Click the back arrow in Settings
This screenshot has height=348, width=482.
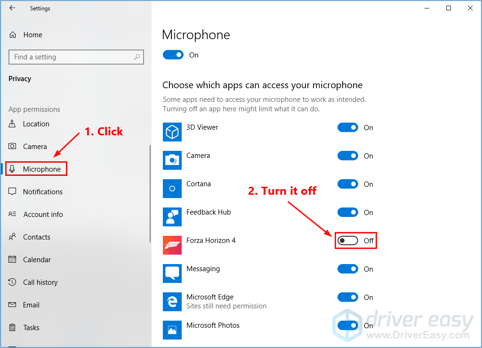click(12, 8)
